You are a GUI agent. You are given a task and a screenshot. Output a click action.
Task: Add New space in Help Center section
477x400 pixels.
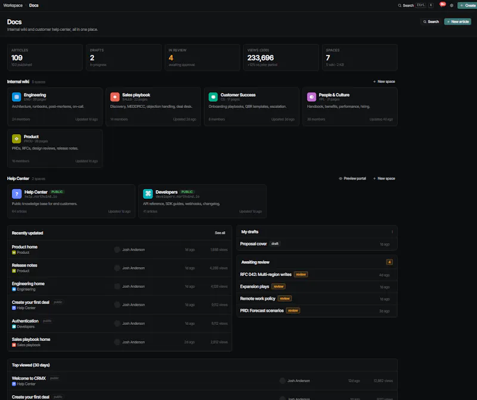point(384,179)
